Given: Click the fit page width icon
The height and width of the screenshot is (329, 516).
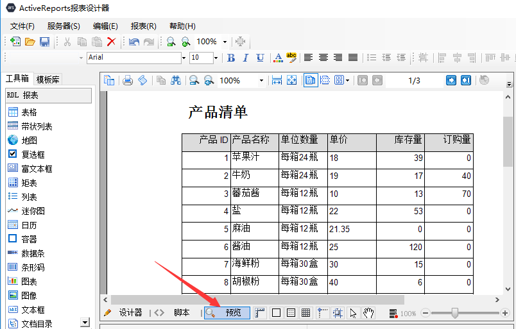Looking at the screenshot, I should coord(277,80).
